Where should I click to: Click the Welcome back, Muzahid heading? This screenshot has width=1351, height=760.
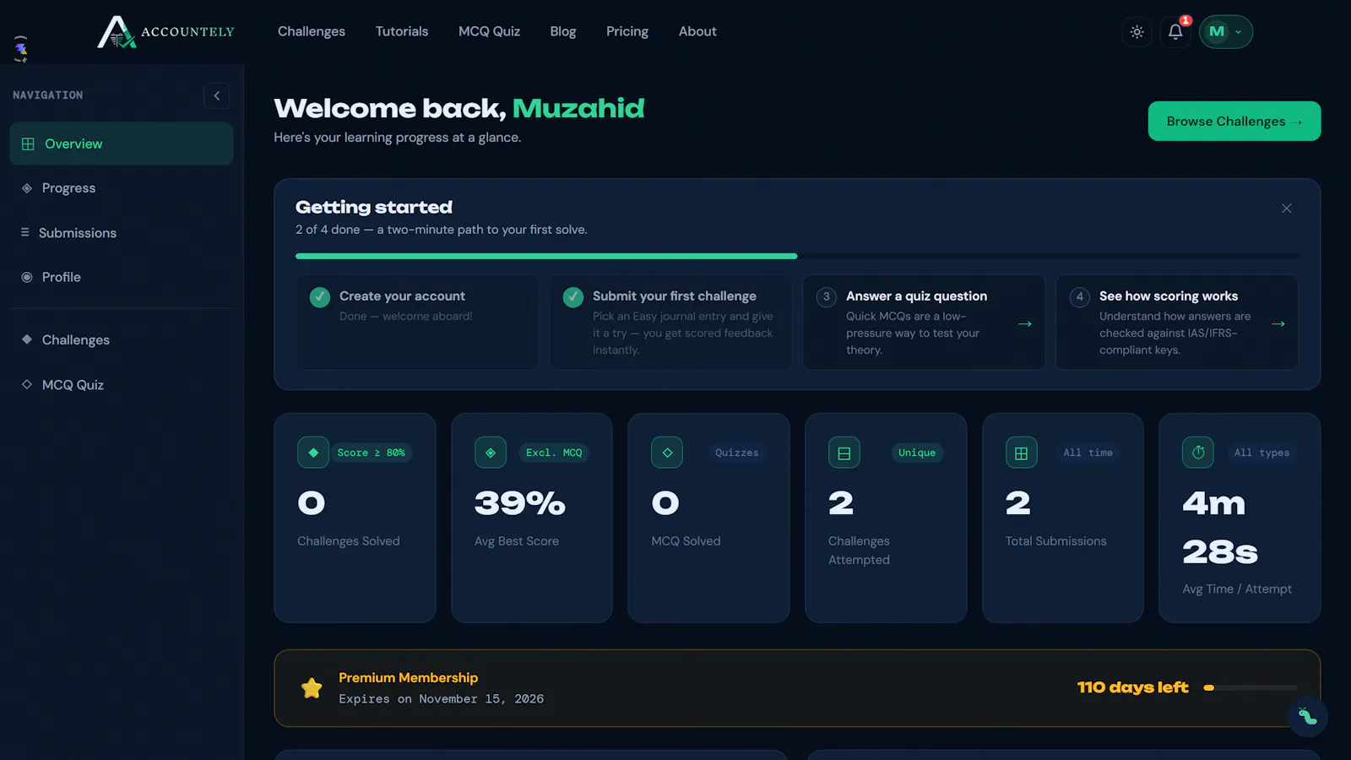[459, 108]
